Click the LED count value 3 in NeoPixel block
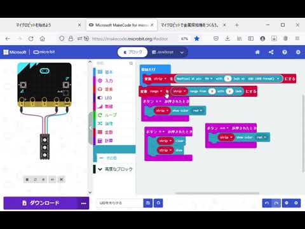 227,79
